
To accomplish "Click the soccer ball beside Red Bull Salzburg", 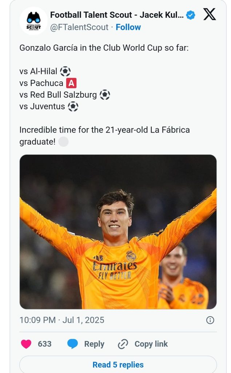I will (x=104, y=95).
